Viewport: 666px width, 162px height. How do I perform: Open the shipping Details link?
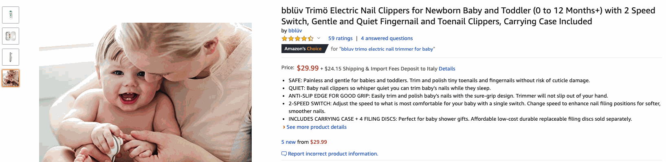[447, 69]
